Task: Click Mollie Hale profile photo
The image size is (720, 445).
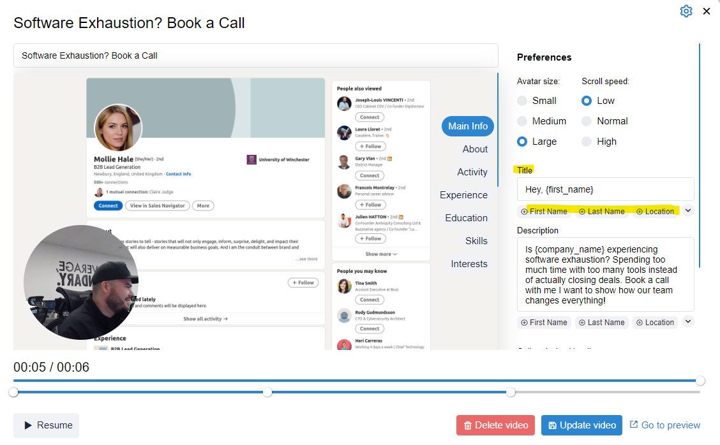Action: pos(118,128)
